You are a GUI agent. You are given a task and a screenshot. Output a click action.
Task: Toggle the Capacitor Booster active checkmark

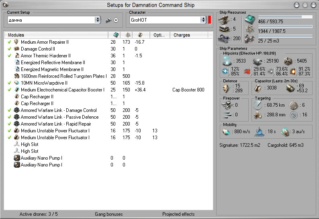coord(9,89)
